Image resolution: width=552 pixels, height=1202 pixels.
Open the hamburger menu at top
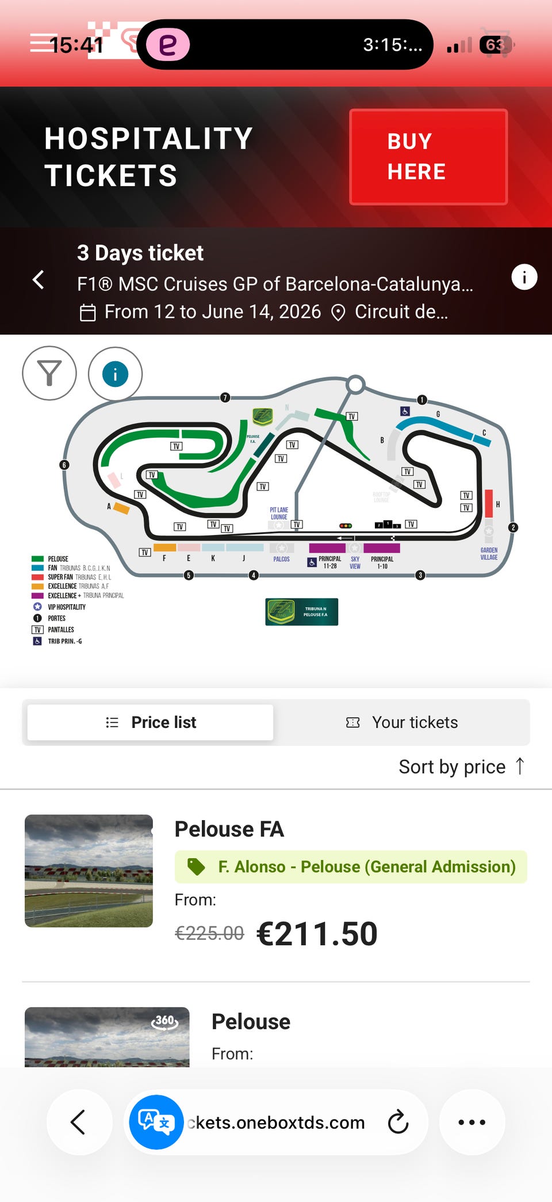coord(40,43)
